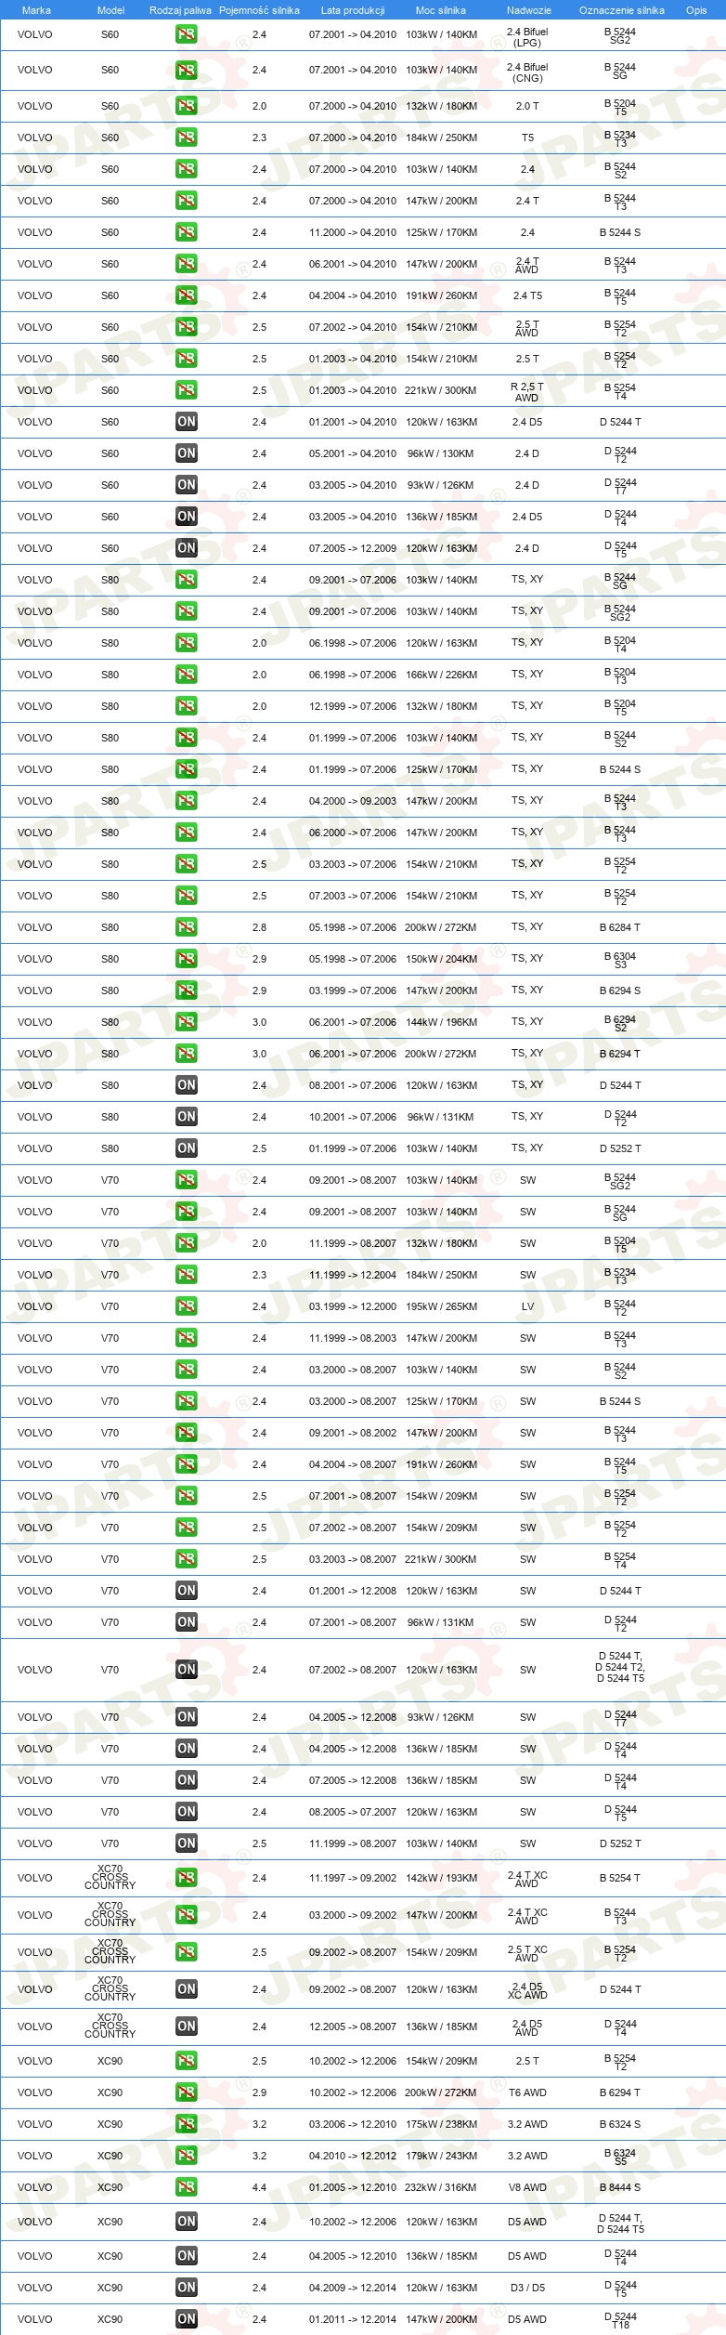Click diesel icon in V70 08.2005 -> 07.2007 row
Screen dimensions: 726x2335
[x=187, y=1812]
